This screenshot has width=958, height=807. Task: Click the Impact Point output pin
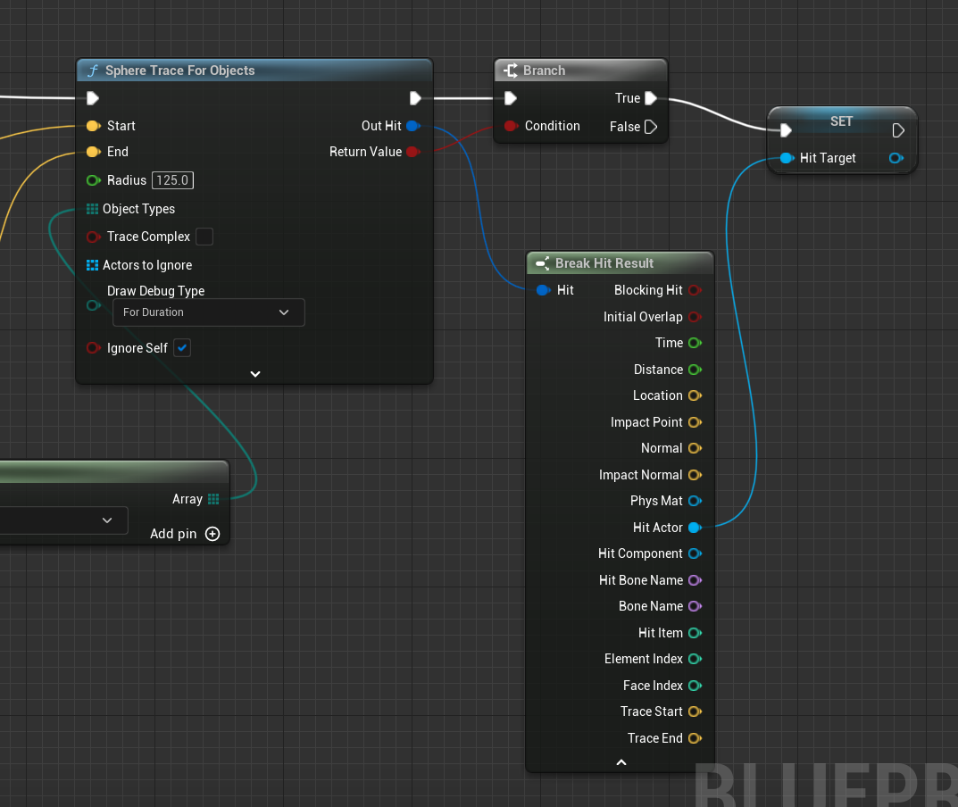696,422
